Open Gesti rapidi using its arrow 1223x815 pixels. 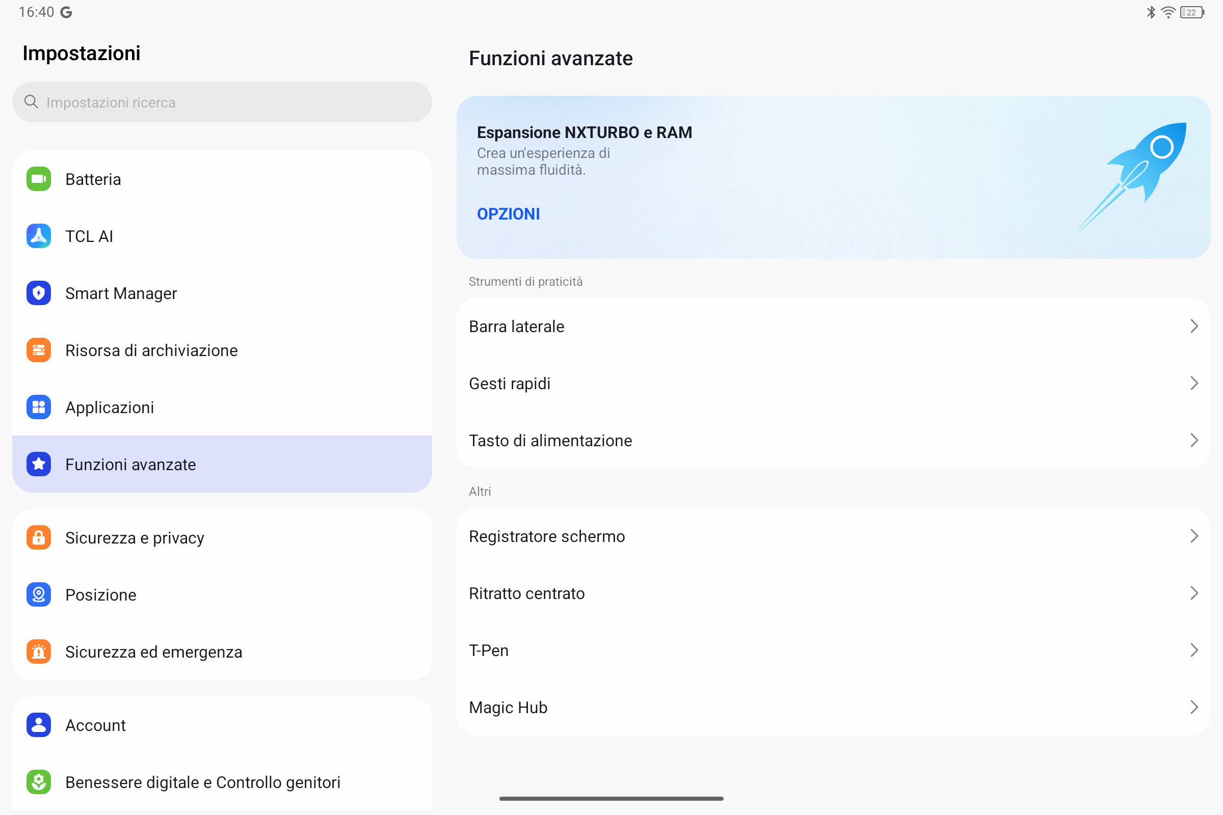pyautogui.click(x=1194, y=384)
